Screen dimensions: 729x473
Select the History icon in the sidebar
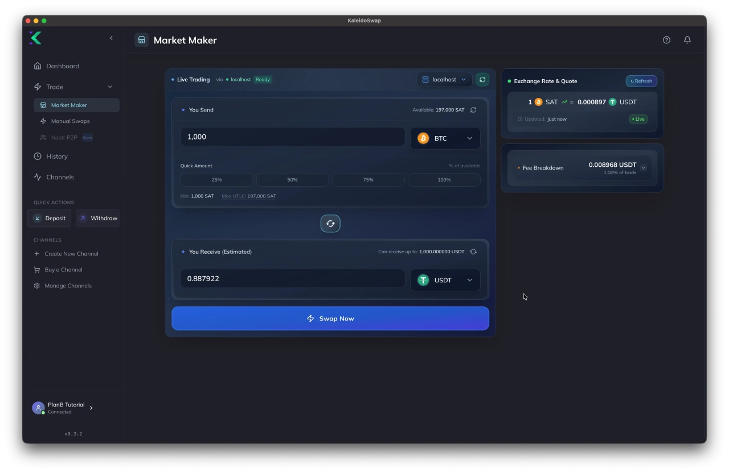point(37,156)
